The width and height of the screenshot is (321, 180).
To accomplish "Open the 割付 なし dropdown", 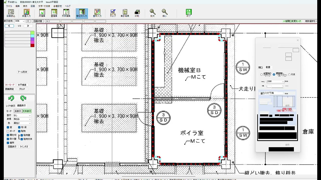I will [x=22, y=115].
